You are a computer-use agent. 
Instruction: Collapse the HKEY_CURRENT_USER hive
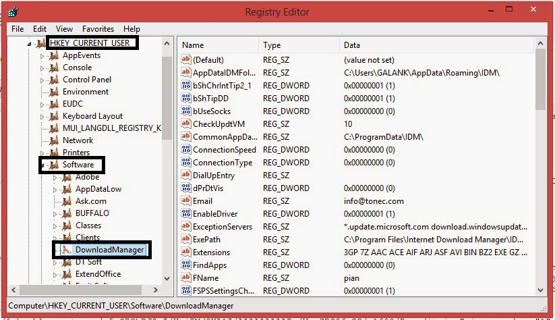click(29, 44)
